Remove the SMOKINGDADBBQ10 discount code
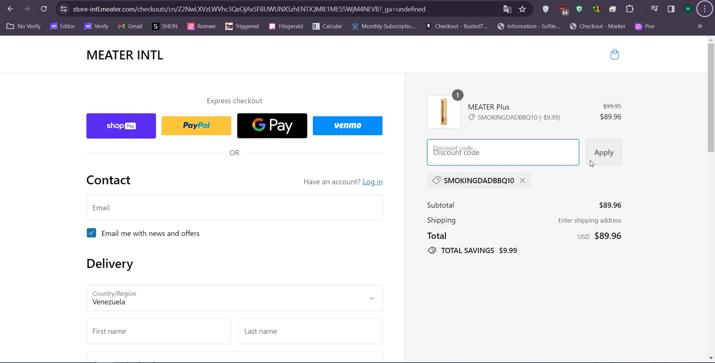Image resolution: width=715 pixels, height=363 pixels. point(522,181)
